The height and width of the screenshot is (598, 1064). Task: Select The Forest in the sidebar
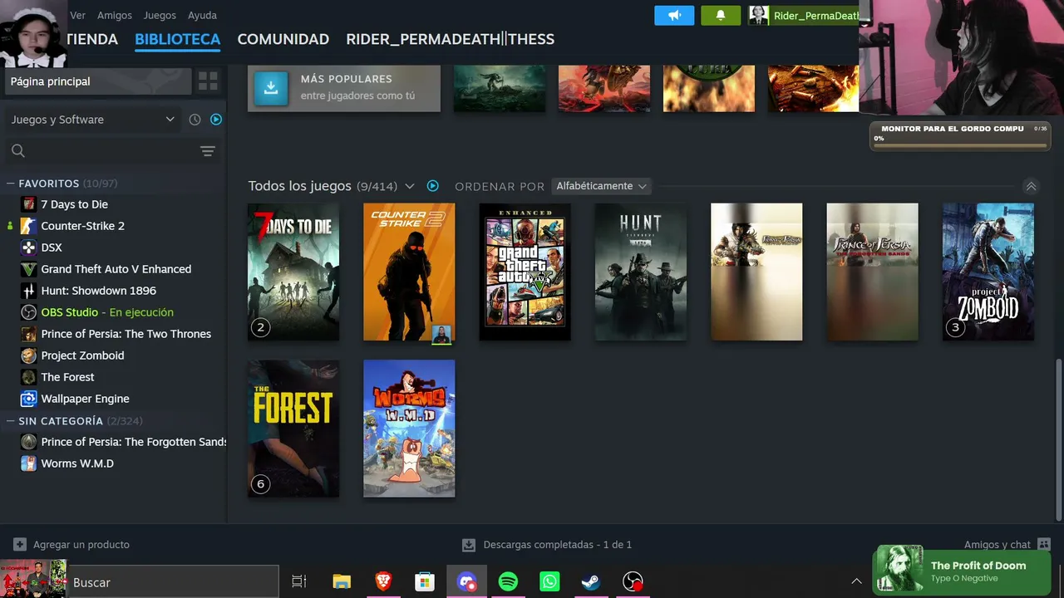(x=68, y=377)
